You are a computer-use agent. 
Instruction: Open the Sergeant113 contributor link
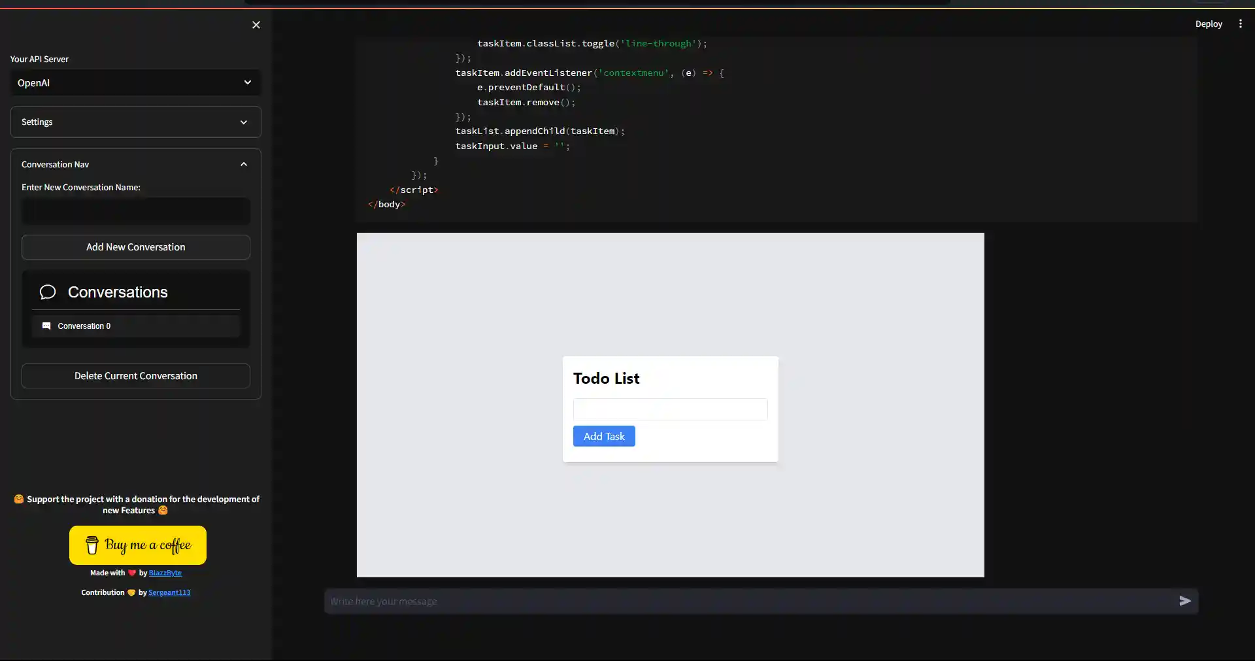pos(169,592)
